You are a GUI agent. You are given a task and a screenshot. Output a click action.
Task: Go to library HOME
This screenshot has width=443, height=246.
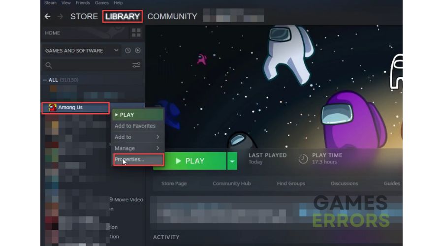(x=52, y=33)
